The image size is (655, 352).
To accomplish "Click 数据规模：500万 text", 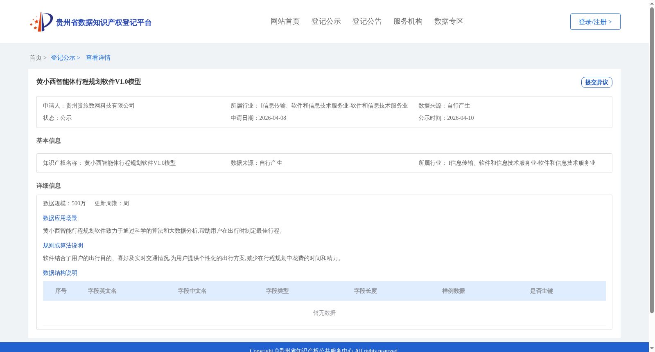I will coord(64,203).
